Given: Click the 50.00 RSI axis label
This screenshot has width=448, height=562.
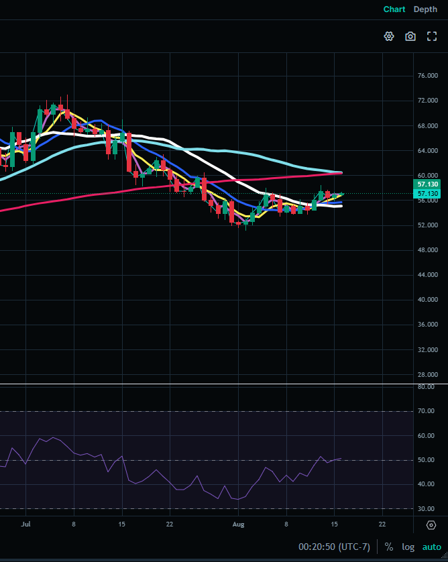Looking at the screenshot, I should click(426, 460).
